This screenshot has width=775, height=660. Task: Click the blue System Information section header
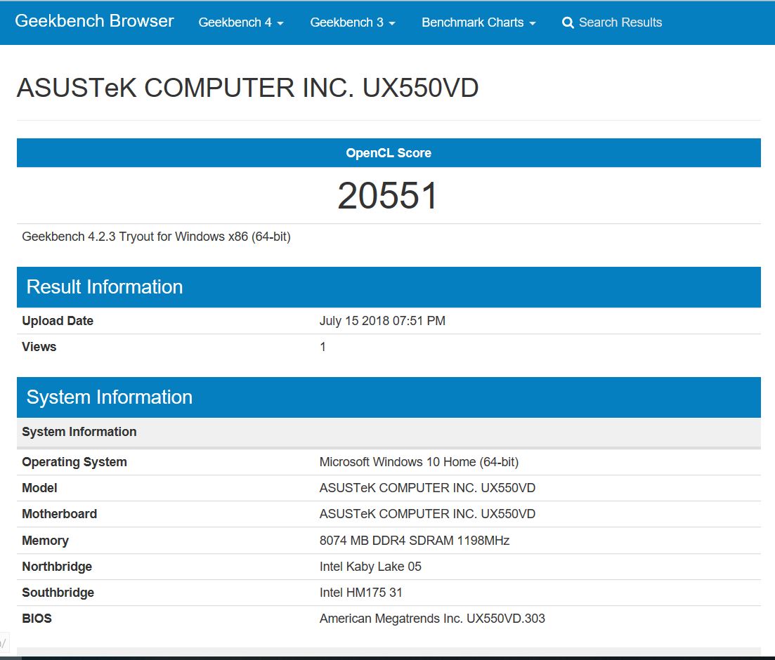click(389, 397)
